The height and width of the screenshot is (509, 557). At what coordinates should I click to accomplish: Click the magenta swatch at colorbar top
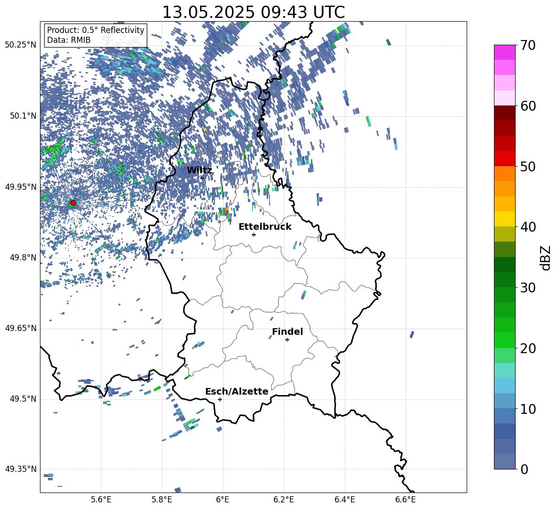pos(504,52)
